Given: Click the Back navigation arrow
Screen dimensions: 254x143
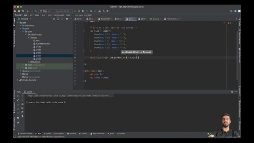Looking at the screenshot, I should [x=28, y=11].
